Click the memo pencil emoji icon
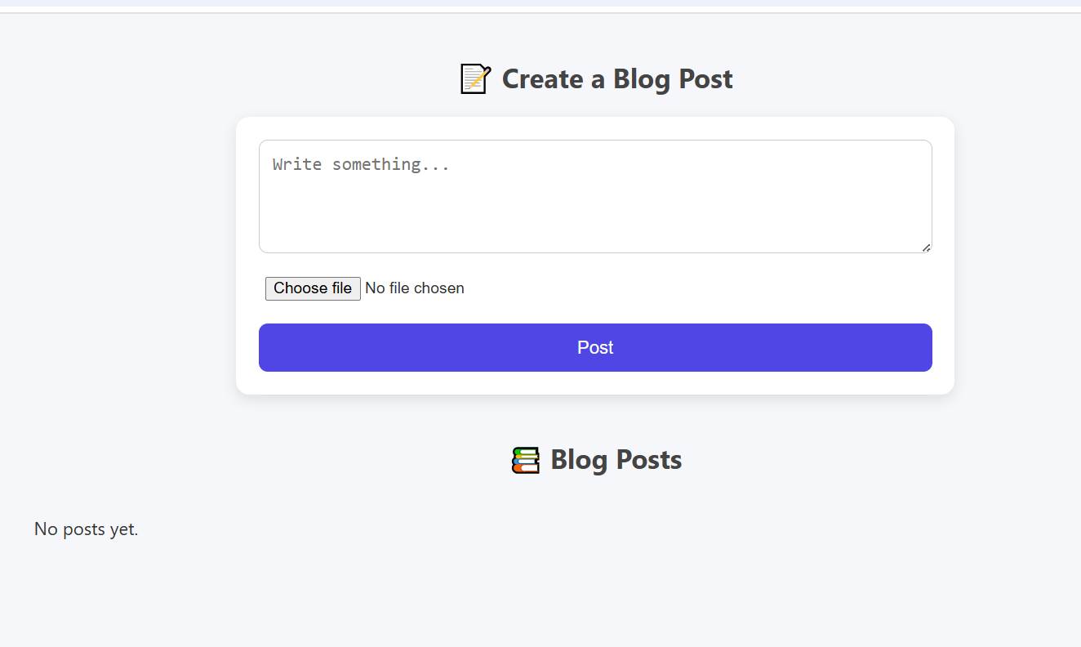The height and width of the screenshot is (647, 1081). tap(475, 79)
